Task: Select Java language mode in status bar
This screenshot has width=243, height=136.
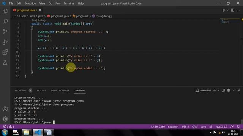Action: point(204,127)
